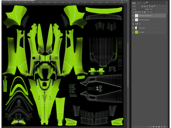Select the layer named AO
The height and width of the screenshot is (128, 171).
(x=140, y=24)
